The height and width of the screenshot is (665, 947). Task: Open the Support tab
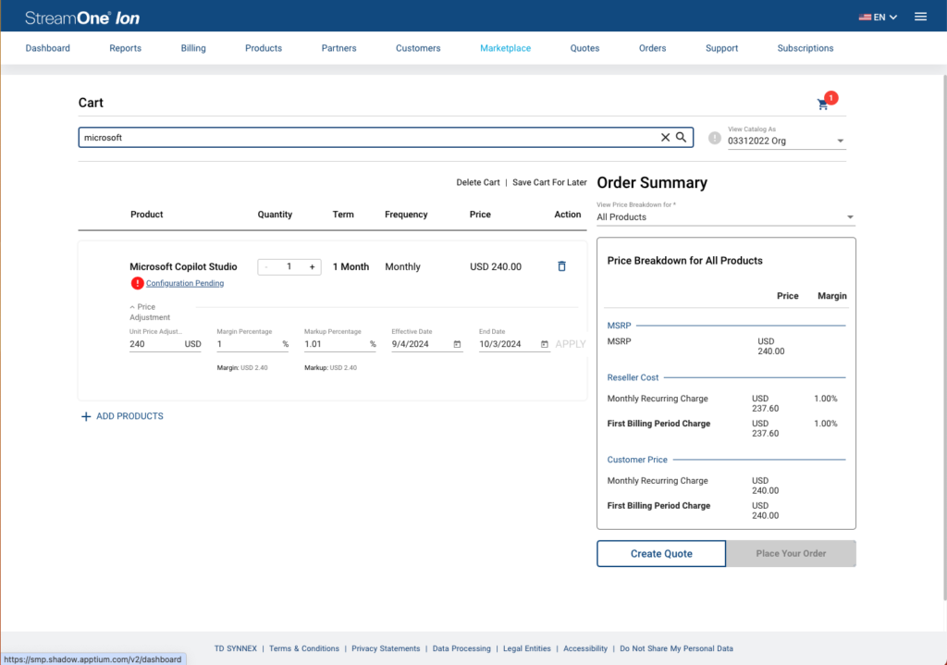(x=721, y=48)
